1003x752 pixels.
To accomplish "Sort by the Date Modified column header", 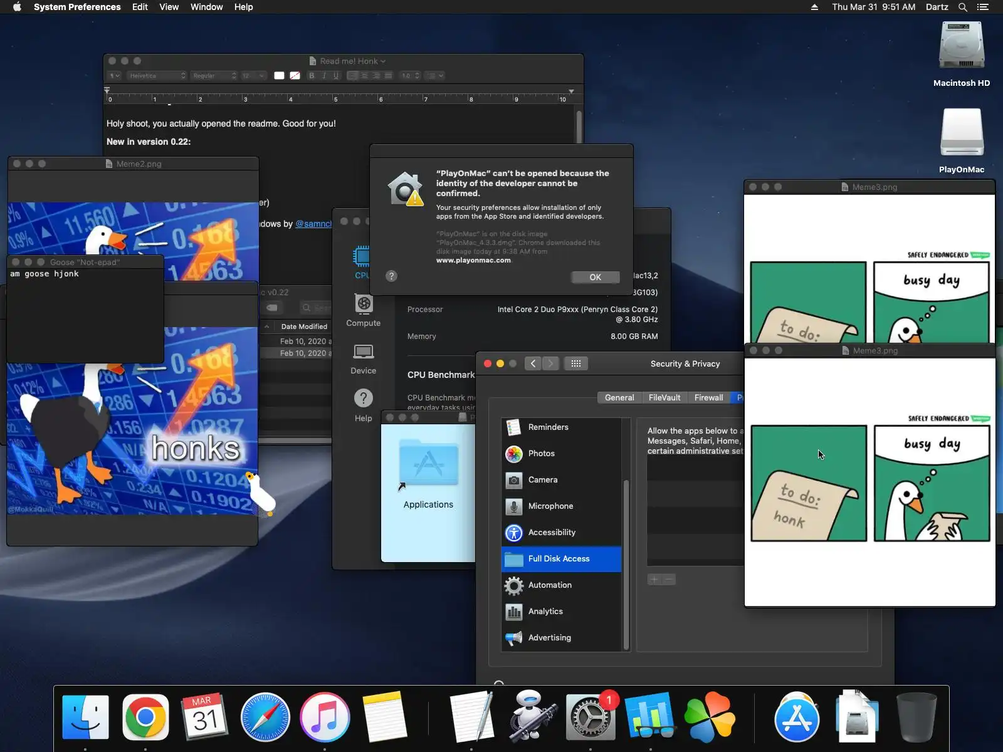I will click(x=304, y=326).
